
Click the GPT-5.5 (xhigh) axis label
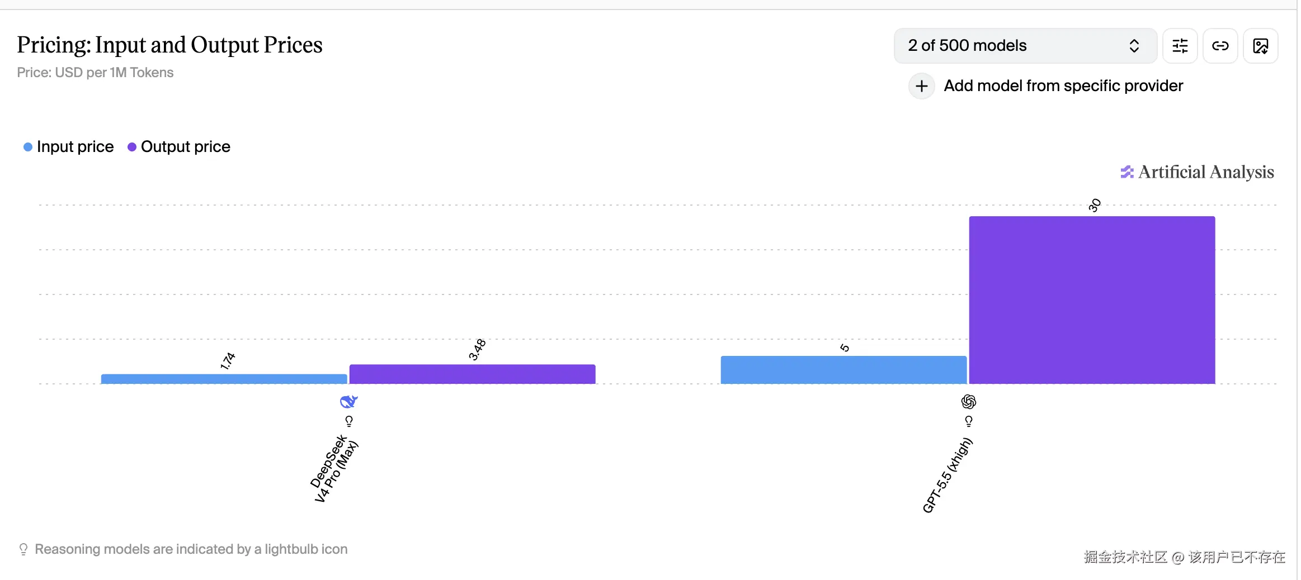coord(947,476)
